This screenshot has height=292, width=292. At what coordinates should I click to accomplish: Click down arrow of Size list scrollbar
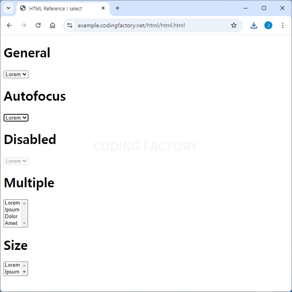pyautogui.click(x=24, y=272)
